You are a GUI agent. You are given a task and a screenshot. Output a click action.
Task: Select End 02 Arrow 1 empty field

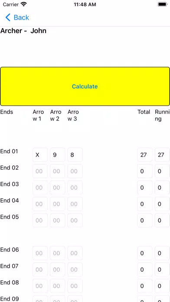click(40, 171)
